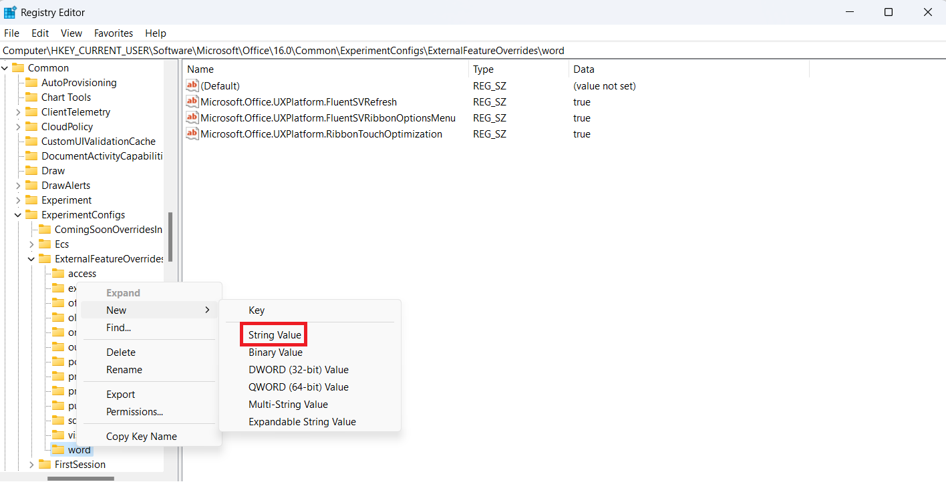Open the New submenu in context menu

tap(149, 310)
